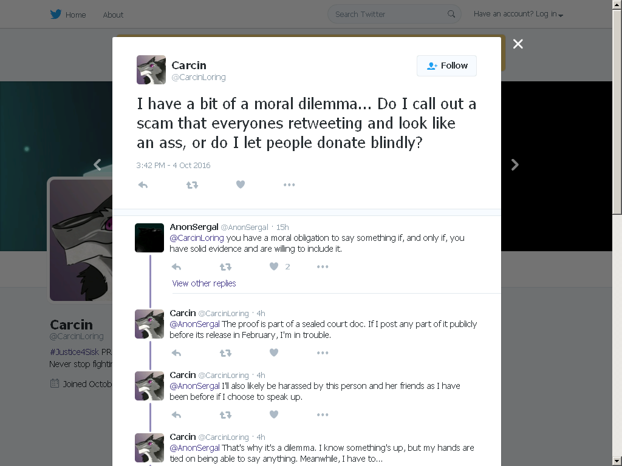Focus the Search Twitter input field

point(389,15)
